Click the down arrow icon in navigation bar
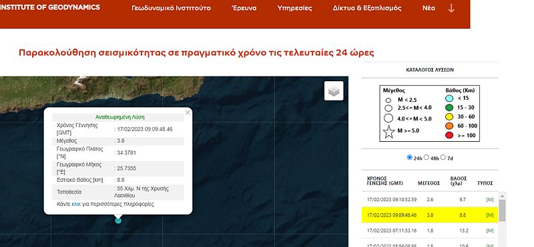Image resolution: width=534 pixels, height=247 pixels. tap(451, 8)
